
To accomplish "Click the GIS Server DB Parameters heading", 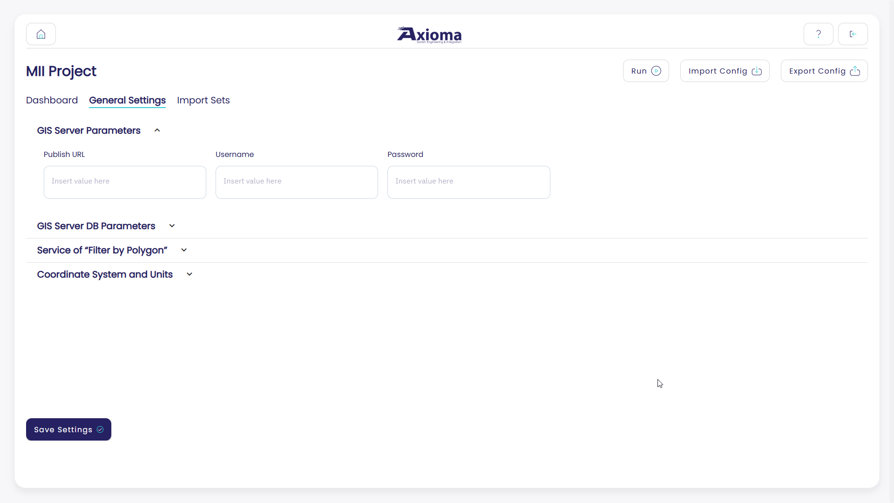I will [x=96, y=226].
